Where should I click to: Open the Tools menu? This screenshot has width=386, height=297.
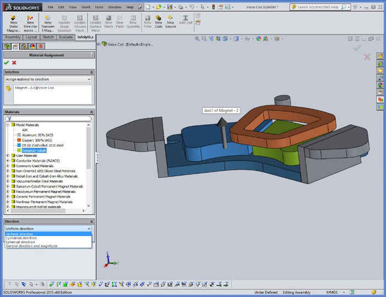click(99, 7)
